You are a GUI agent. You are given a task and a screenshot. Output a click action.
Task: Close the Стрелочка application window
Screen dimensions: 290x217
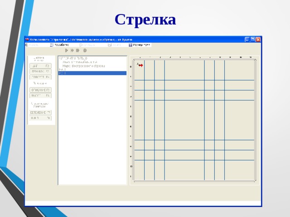[x=258, y=39]
